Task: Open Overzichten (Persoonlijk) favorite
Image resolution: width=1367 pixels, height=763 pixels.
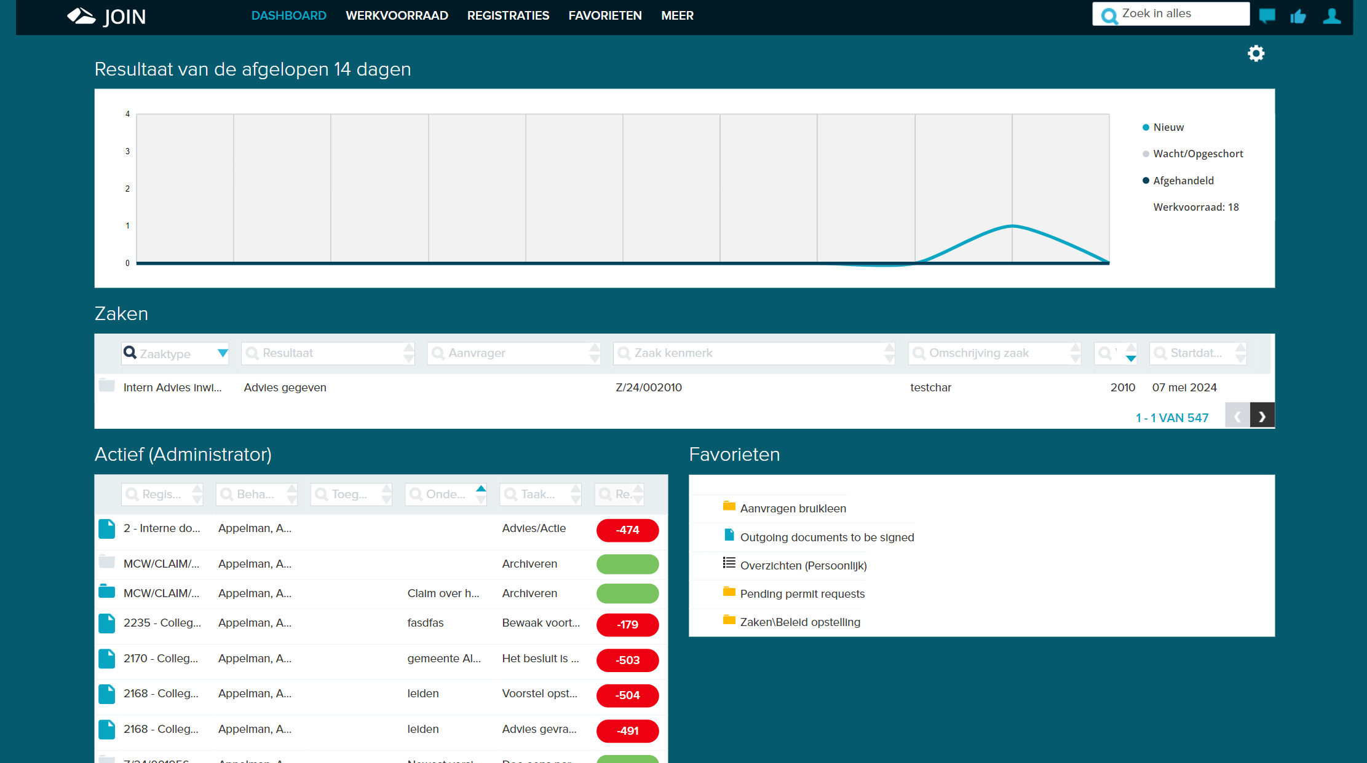Action: [x=804, y=566]
